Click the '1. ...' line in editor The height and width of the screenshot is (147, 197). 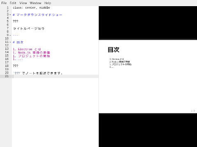pyautogui.click(x=18, y=59)
